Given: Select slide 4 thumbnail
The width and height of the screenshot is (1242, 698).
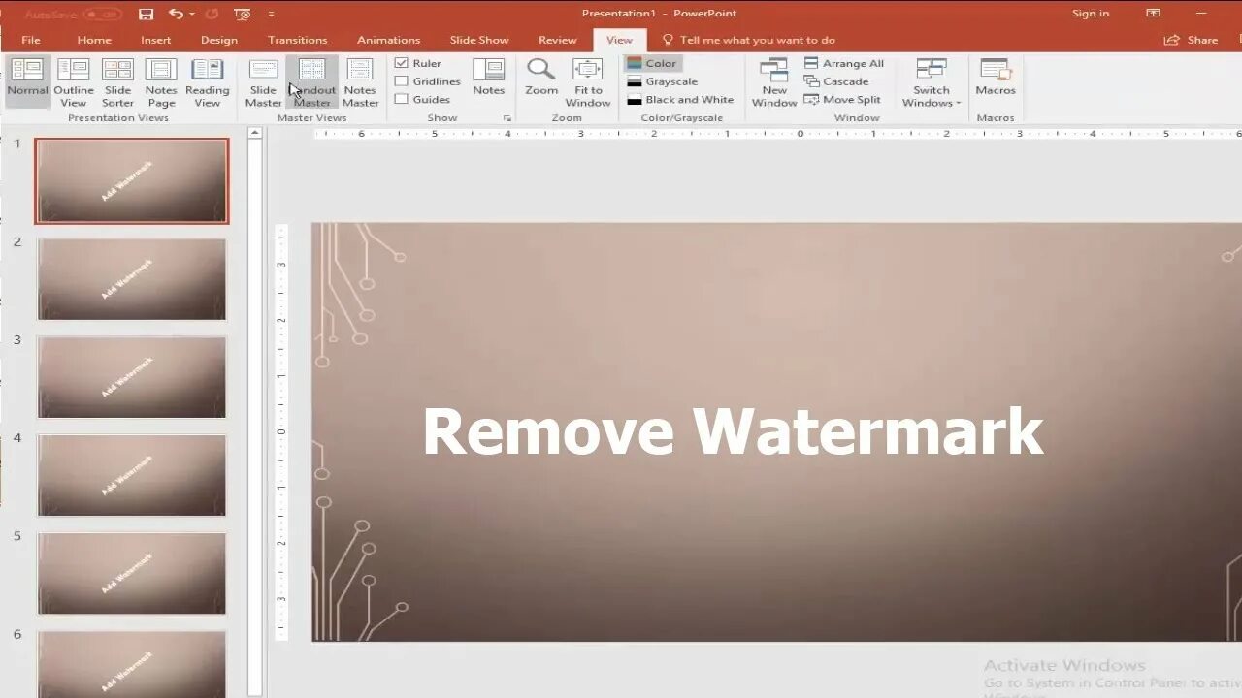Looking at the screenshot, I should [x=132, y=475].
